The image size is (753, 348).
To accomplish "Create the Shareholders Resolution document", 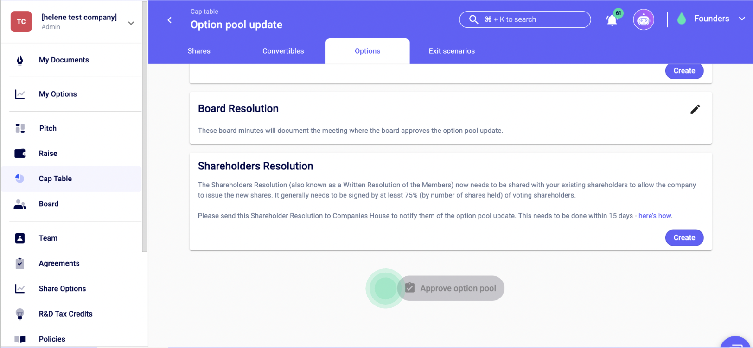I will pyautogui.click(x=684, y=238).
